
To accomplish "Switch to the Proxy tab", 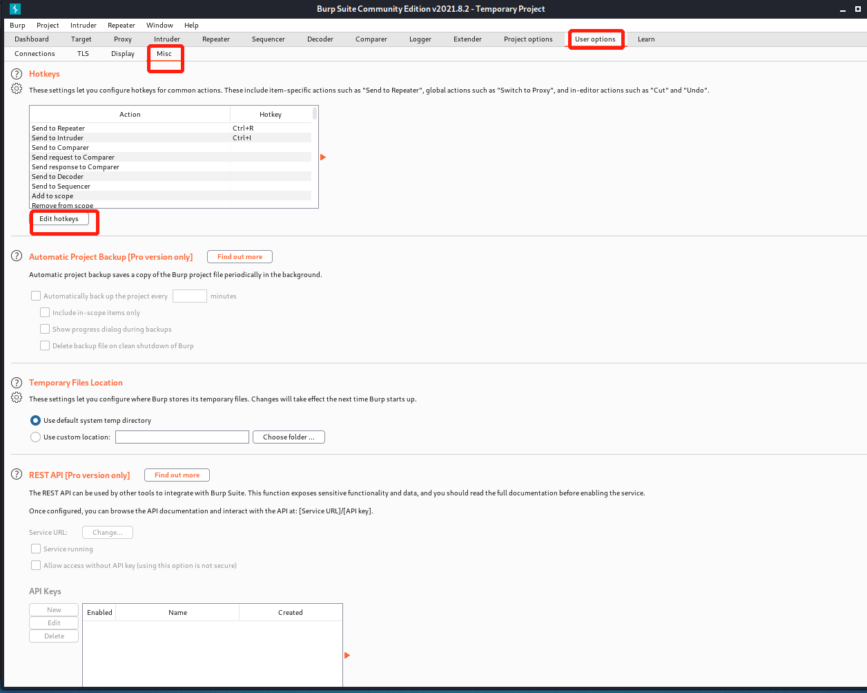I will point(123,39).
